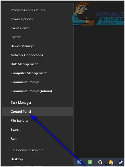Viewport: 125px width, 167px height.
Task: Click Control Panel in the menu
Action: [x=37, y=112]
